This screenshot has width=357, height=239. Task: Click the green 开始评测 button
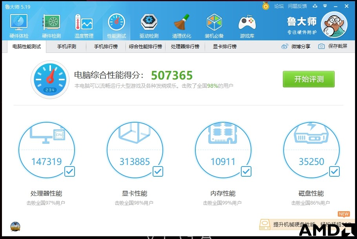pos(309,79)
